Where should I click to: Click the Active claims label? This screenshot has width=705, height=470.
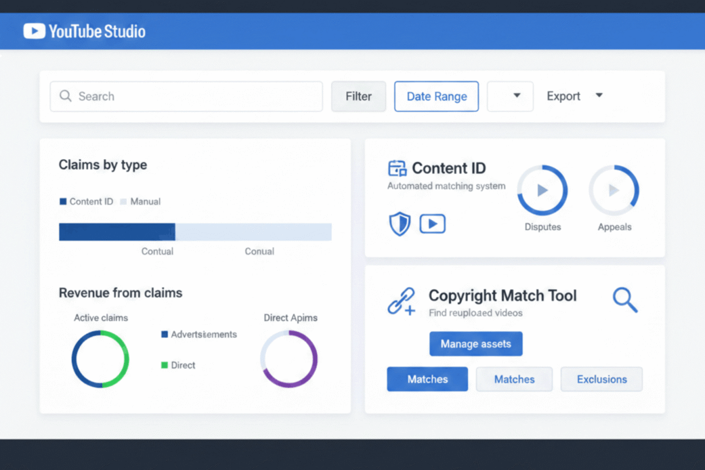101,318
